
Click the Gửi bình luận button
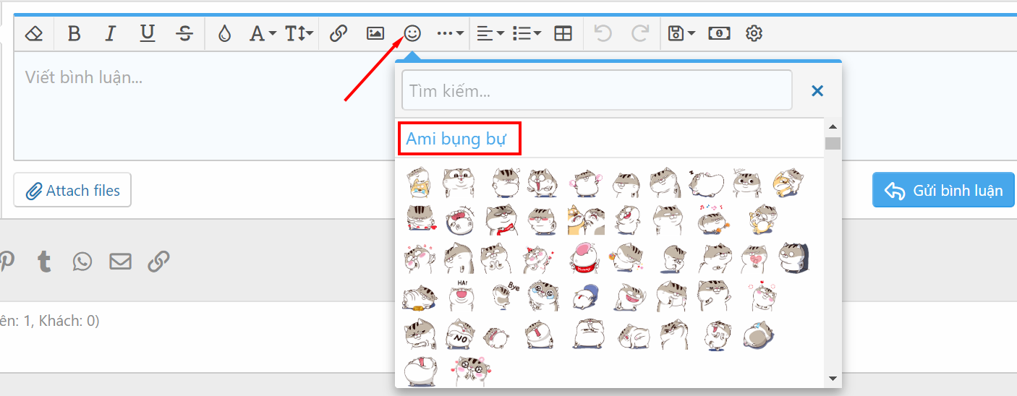943,190
